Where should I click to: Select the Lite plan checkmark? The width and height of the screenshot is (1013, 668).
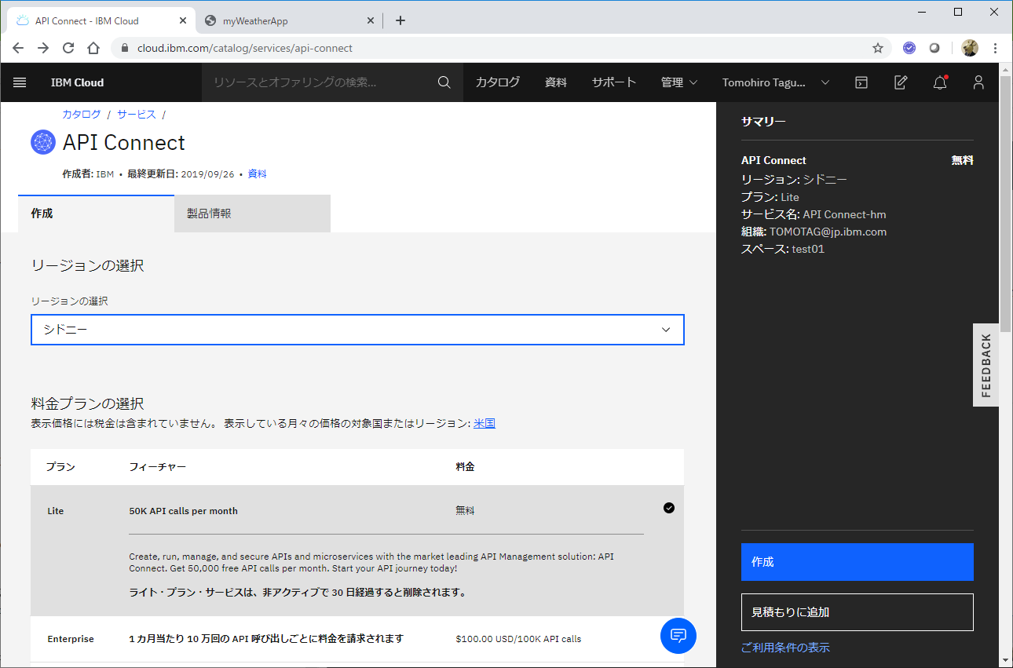point(668,508)
